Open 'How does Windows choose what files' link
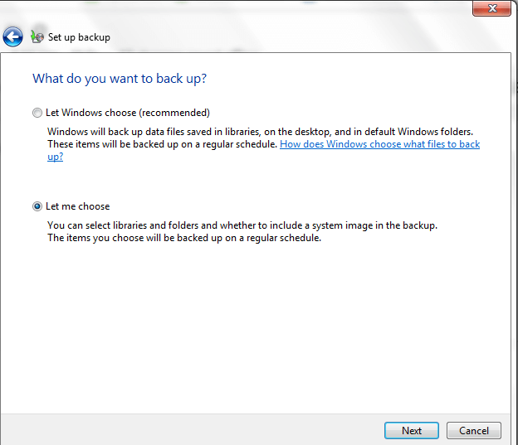Image resolution: width=518 pixels, height=445 pixels. [x=379, y=144]
